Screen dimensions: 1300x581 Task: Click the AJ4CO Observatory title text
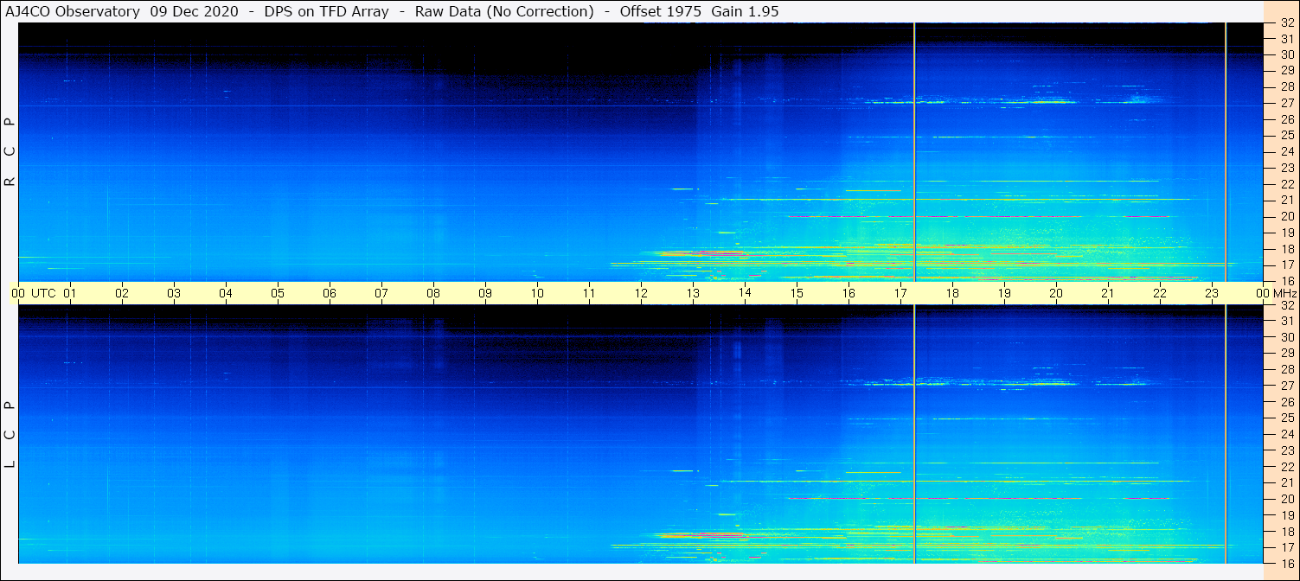pyautogui.click(x=74, y=11)
